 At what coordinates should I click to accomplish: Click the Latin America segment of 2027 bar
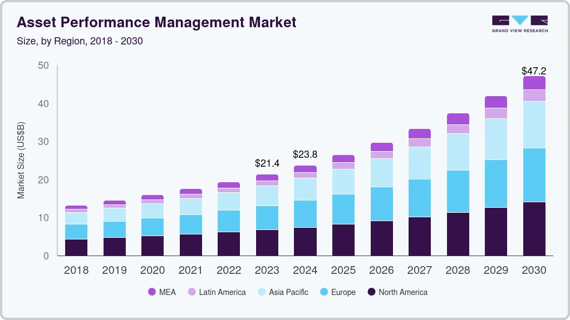[x=420, y=143]
